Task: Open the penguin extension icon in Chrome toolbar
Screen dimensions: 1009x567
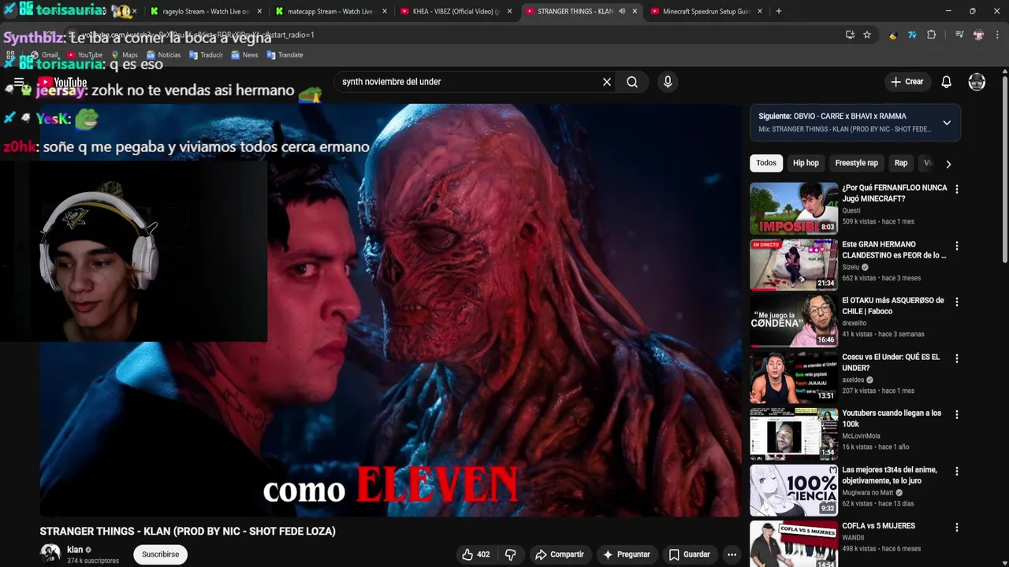Action: pyautogui.click(x=892, y=35)
